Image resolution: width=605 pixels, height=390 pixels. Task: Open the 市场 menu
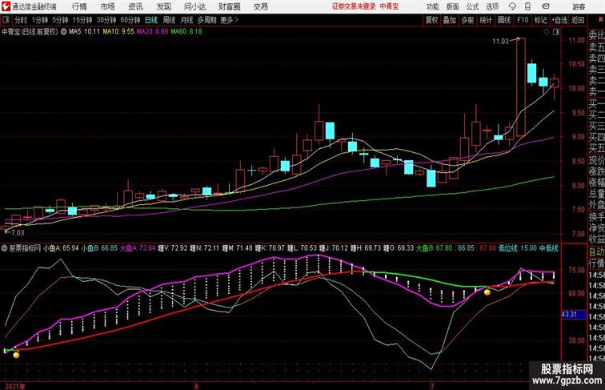click(107, 6)
